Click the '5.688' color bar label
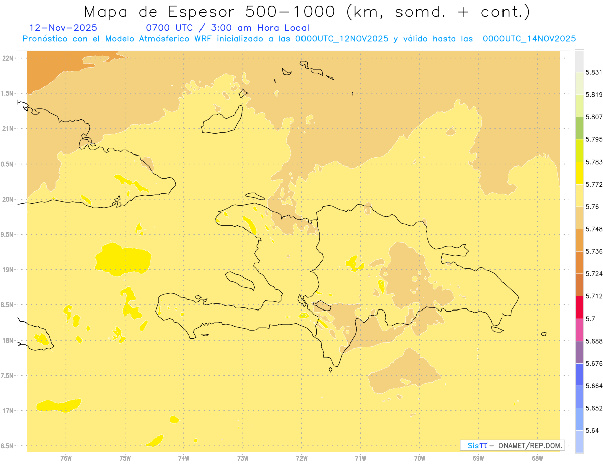603x465 pixels. [x=594, y=341]
